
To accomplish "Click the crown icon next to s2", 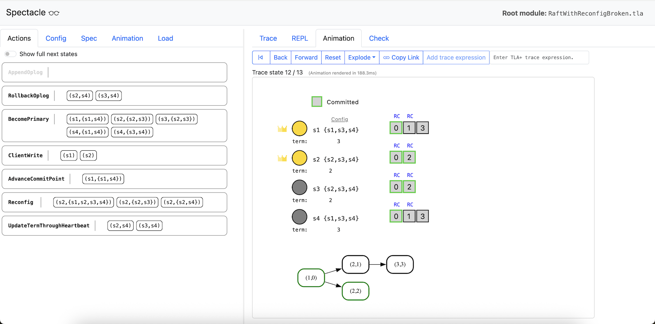I will (x=282, y=158).
